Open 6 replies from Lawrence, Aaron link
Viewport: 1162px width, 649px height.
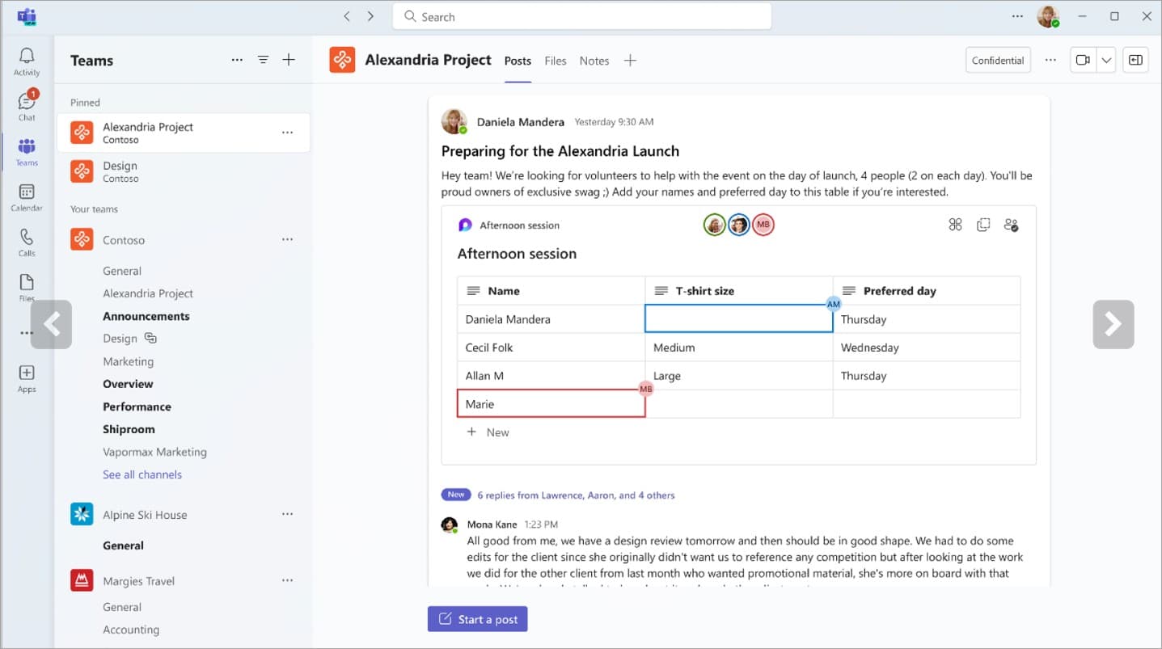(576, 495)
